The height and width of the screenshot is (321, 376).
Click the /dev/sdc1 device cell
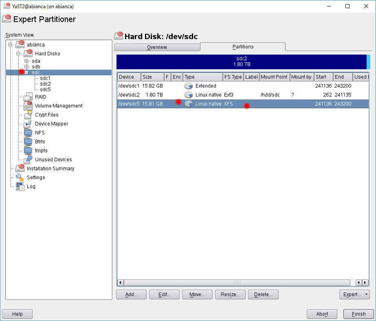pyautogui.click(x=129, y=86)
